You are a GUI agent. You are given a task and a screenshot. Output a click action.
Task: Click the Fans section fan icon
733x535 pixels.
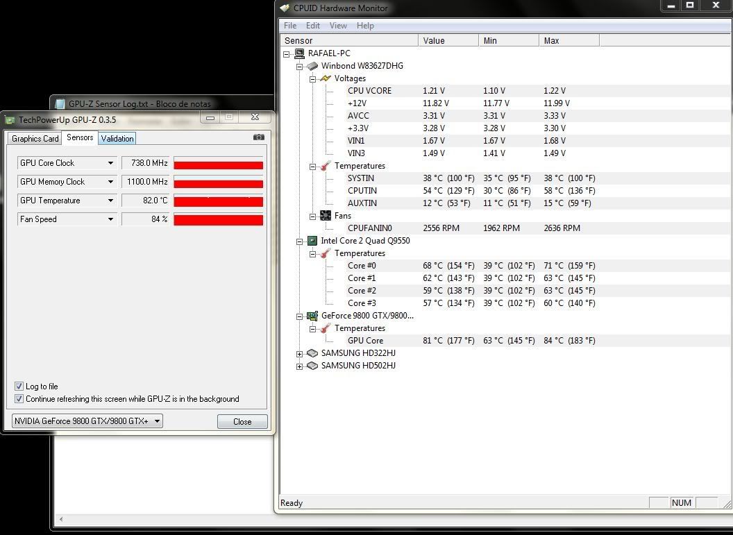[x=326, y=216]
